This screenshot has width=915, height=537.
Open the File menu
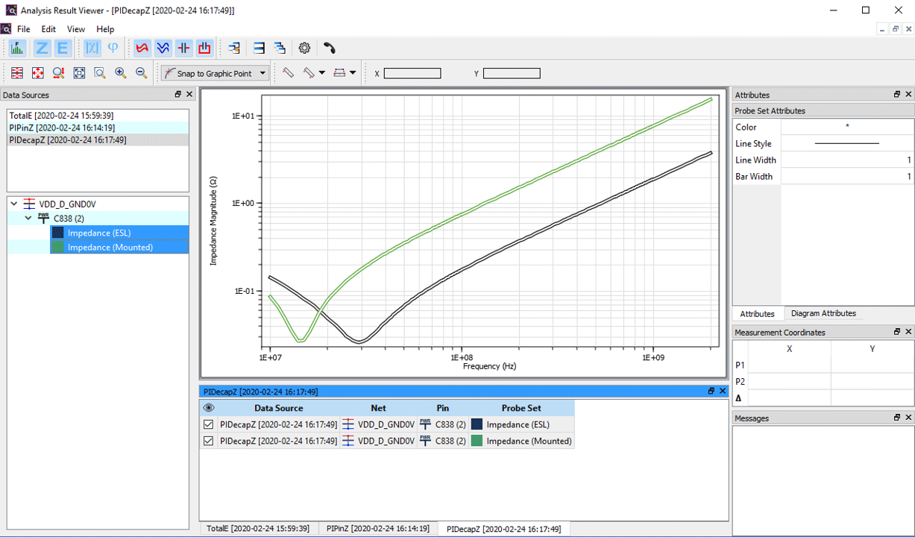[24, 29]
